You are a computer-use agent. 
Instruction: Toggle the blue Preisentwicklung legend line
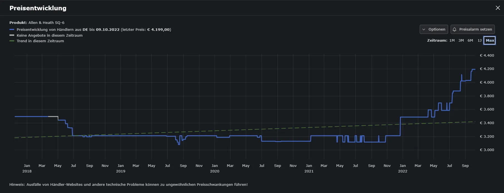[x=12, y=29]
